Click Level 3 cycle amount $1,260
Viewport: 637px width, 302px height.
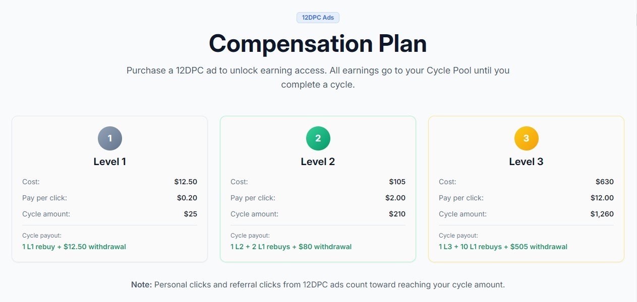[x=602, y=214]
